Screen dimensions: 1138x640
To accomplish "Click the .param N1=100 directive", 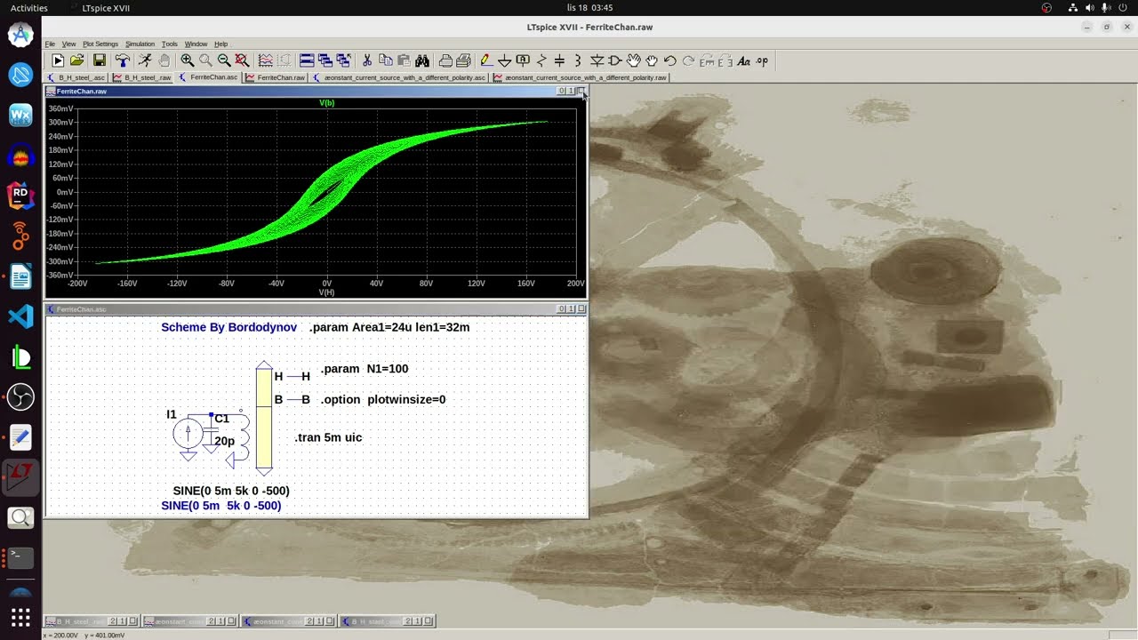I will click(365, 369).
